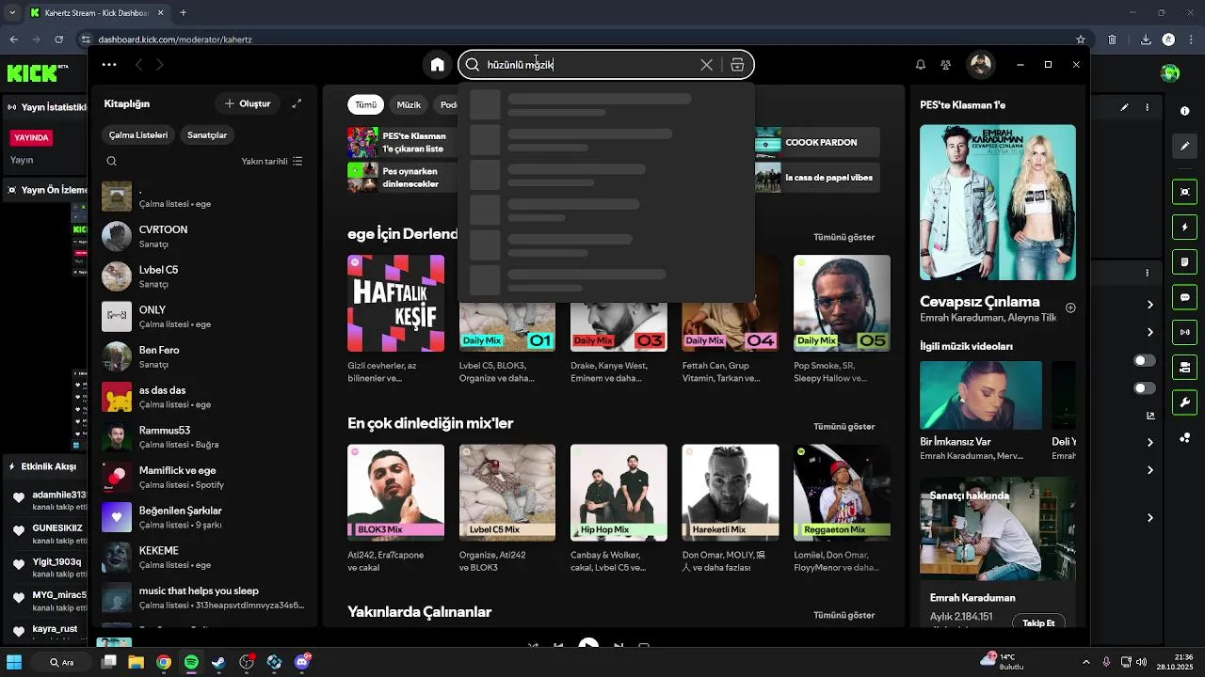
Task: Open Chrome tab list dropdown arrow
Action: click(12, 13)
